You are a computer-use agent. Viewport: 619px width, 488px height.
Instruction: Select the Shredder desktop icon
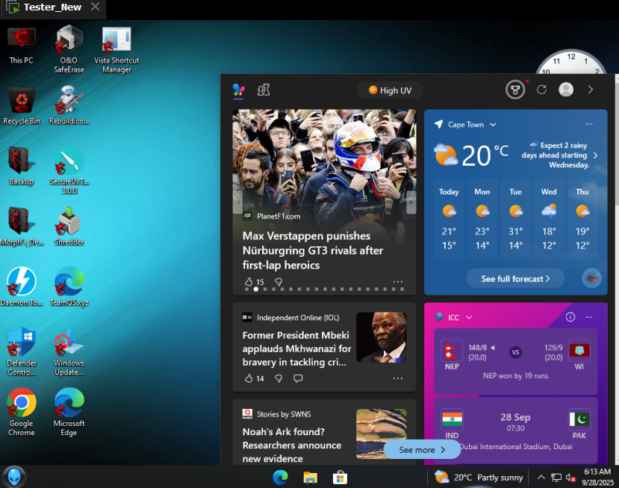(69, 226)
